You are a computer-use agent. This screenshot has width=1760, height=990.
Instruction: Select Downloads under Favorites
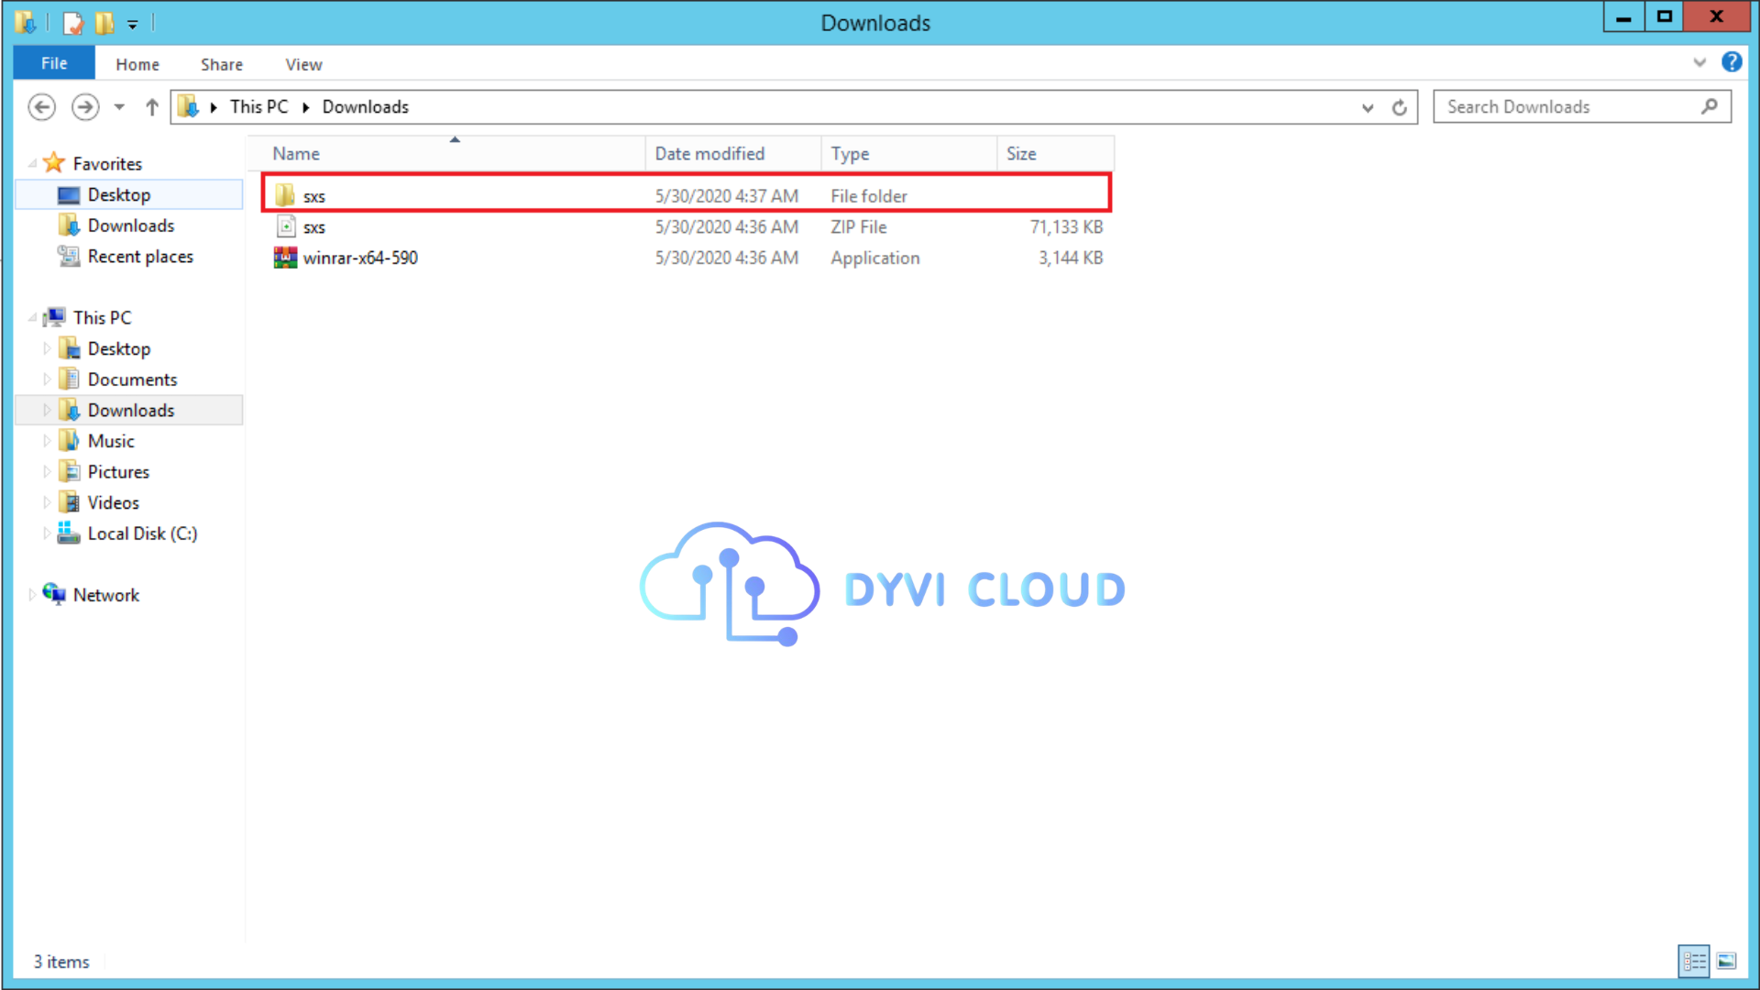(x=129, y=225)
